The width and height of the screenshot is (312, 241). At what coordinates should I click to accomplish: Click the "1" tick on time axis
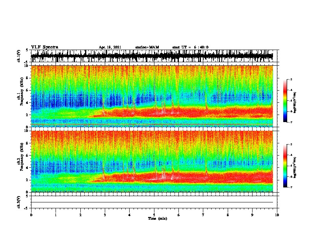56,215
